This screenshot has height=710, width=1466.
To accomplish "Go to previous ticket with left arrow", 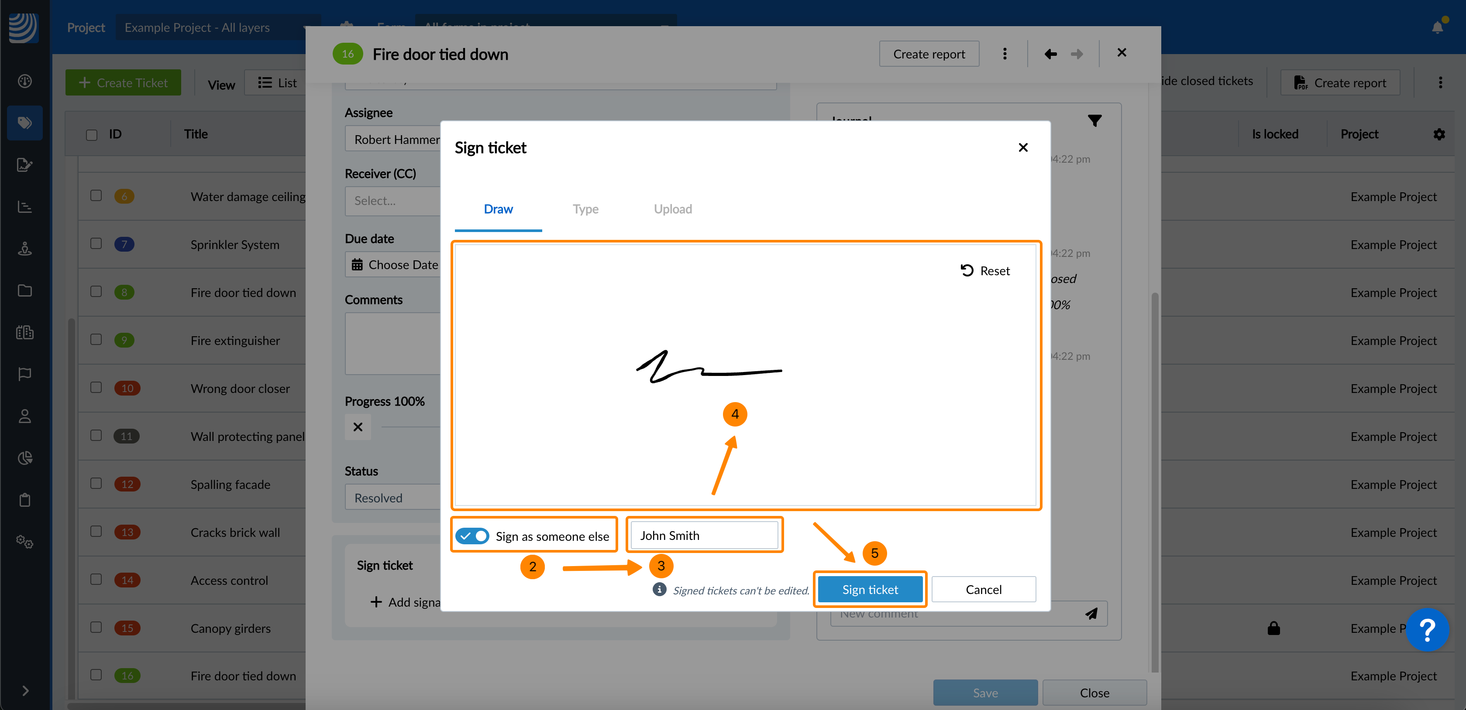I will point(1050,54).
